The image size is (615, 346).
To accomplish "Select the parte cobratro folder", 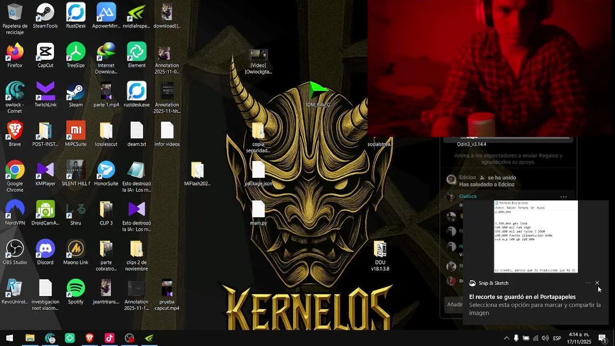I will [106, 256].
